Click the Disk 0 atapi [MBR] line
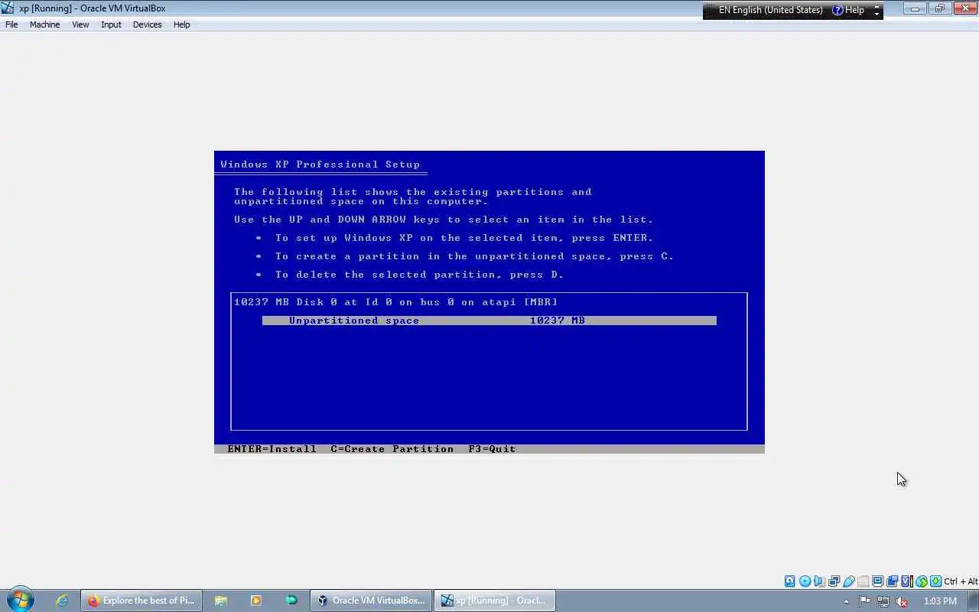Image resolution: width=979 pixels, height=612 pixels. click(395, 302)
